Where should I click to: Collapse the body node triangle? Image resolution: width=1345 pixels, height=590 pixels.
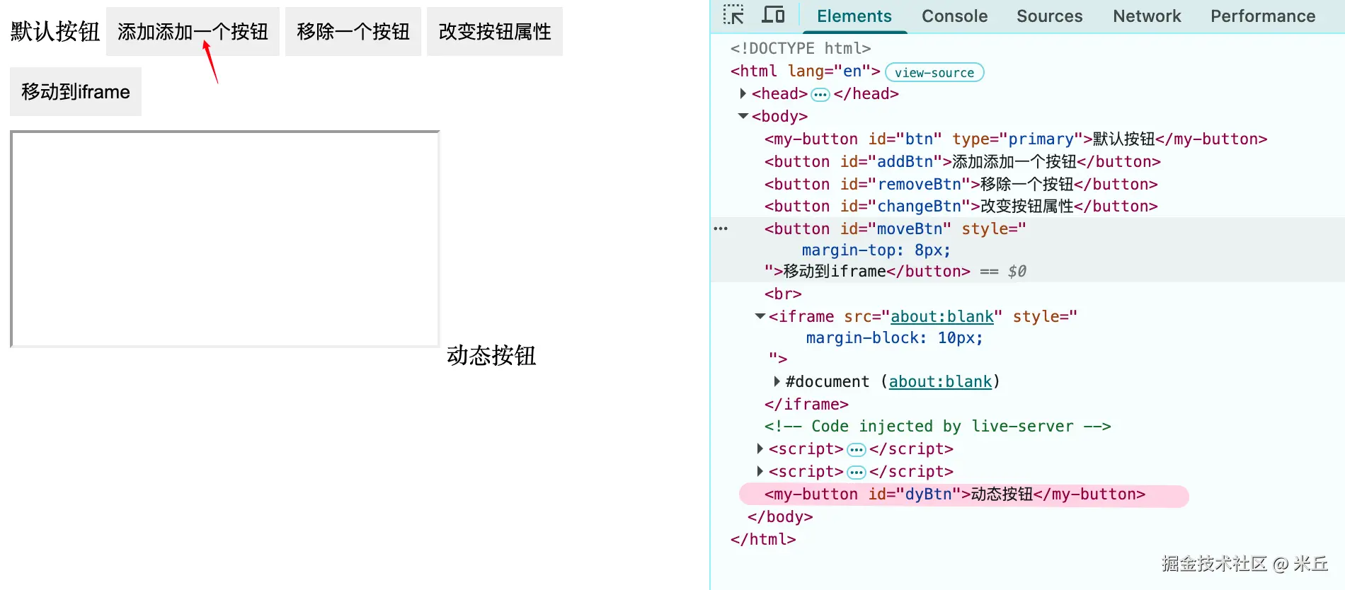click(743, 116)
